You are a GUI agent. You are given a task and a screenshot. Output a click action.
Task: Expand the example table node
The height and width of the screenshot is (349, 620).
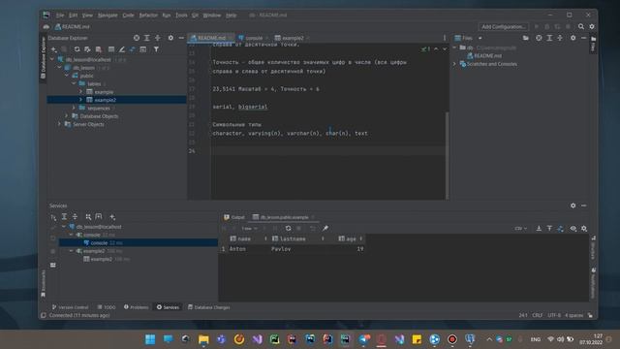pos(80,92)
